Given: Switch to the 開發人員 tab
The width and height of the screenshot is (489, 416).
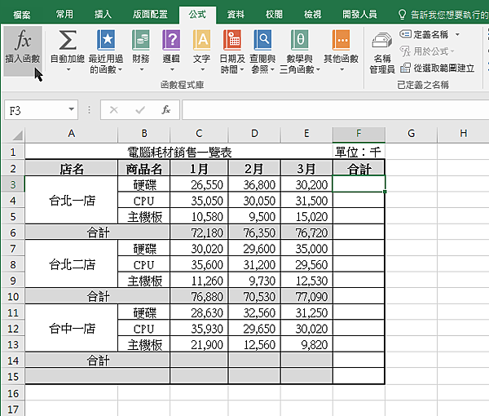Looking at the screenshot, I should pos(359,15).
